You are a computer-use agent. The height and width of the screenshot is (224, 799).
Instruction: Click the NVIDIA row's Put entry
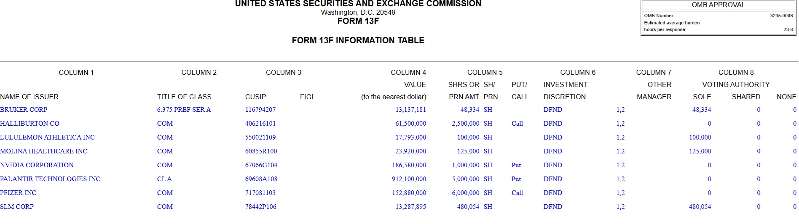click(516, 165)
